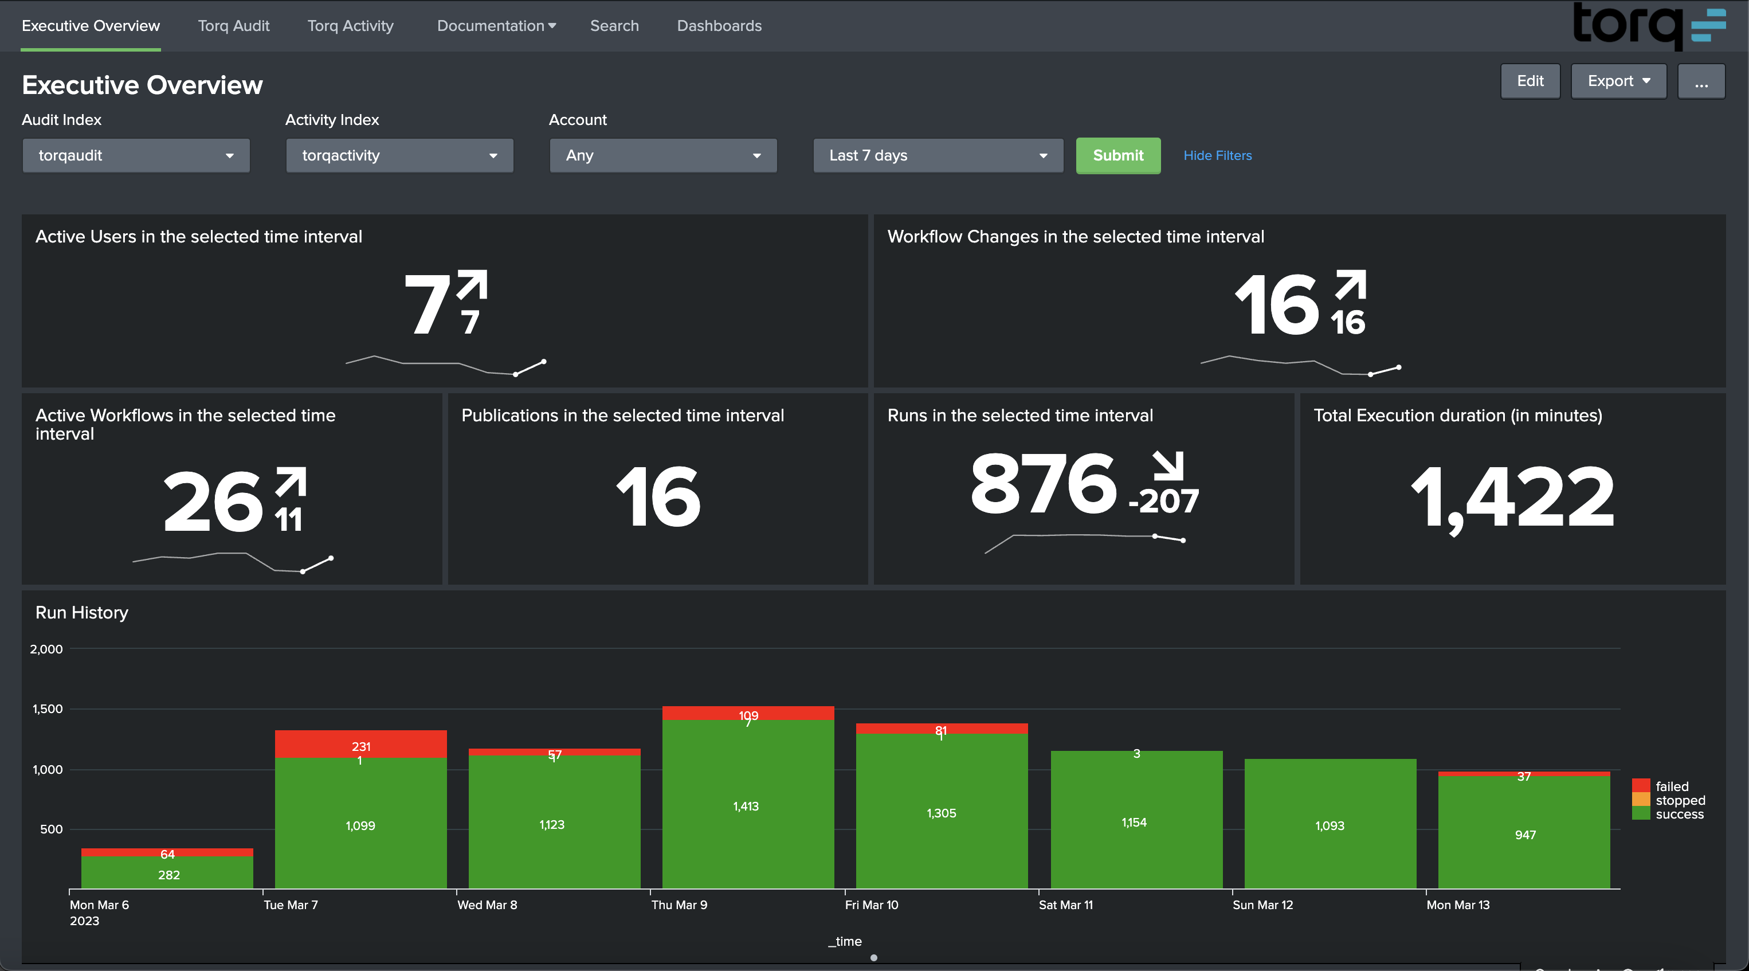The height and width of the screenshot is (971, 1749).
Task: Open the Executive Overview tab
Action: click(x=91, y=26)
